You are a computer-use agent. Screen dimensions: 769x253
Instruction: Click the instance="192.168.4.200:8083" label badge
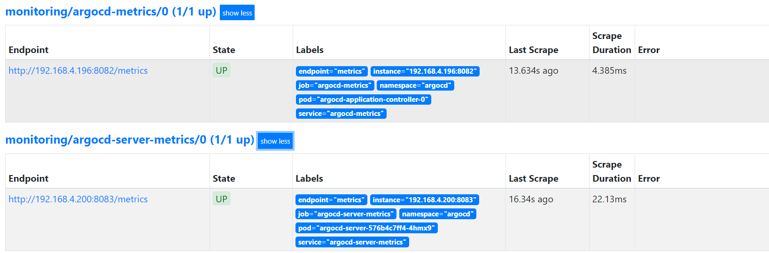coord(424,200)
